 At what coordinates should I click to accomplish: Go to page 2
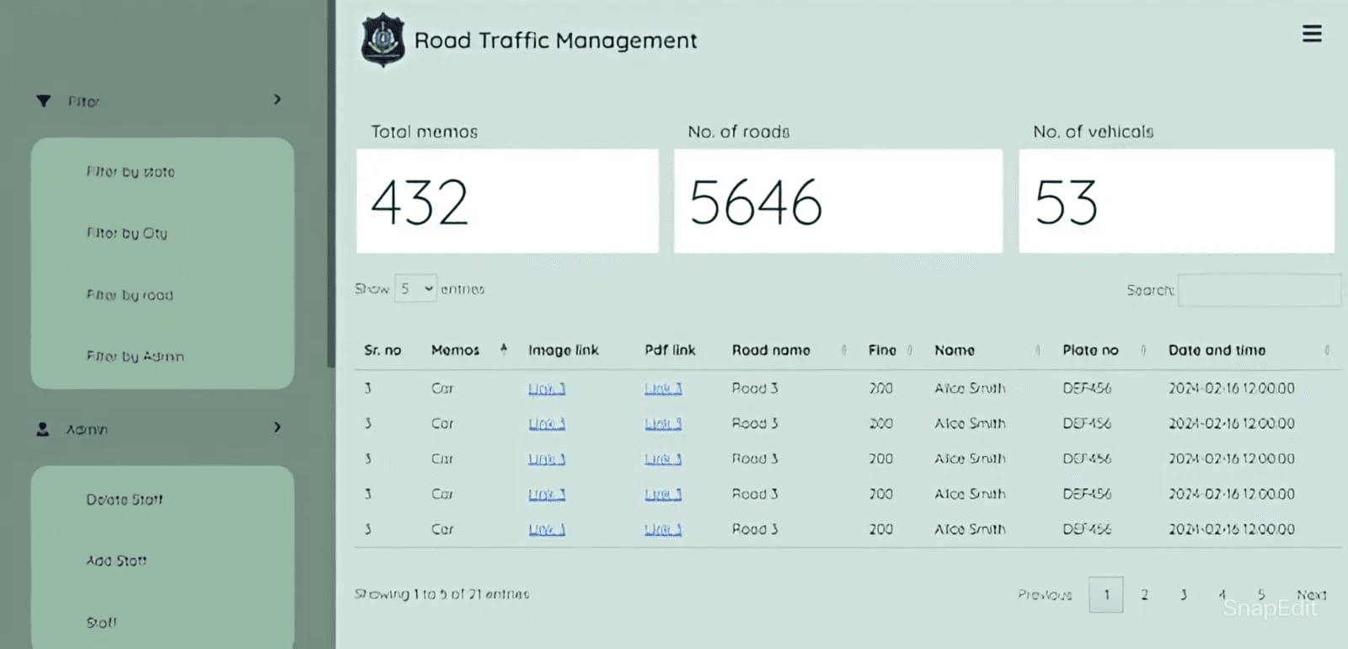(x=1144, y=595)
